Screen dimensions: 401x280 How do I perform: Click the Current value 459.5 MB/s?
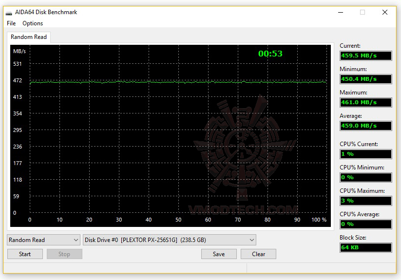coord(366,56)
